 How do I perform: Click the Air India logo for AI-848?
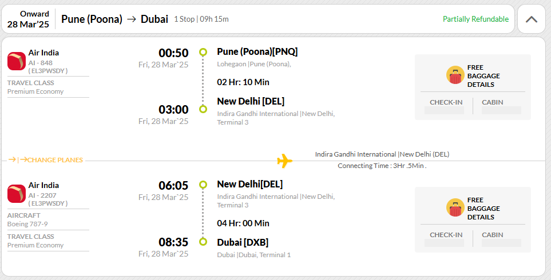tap(17, 61)
